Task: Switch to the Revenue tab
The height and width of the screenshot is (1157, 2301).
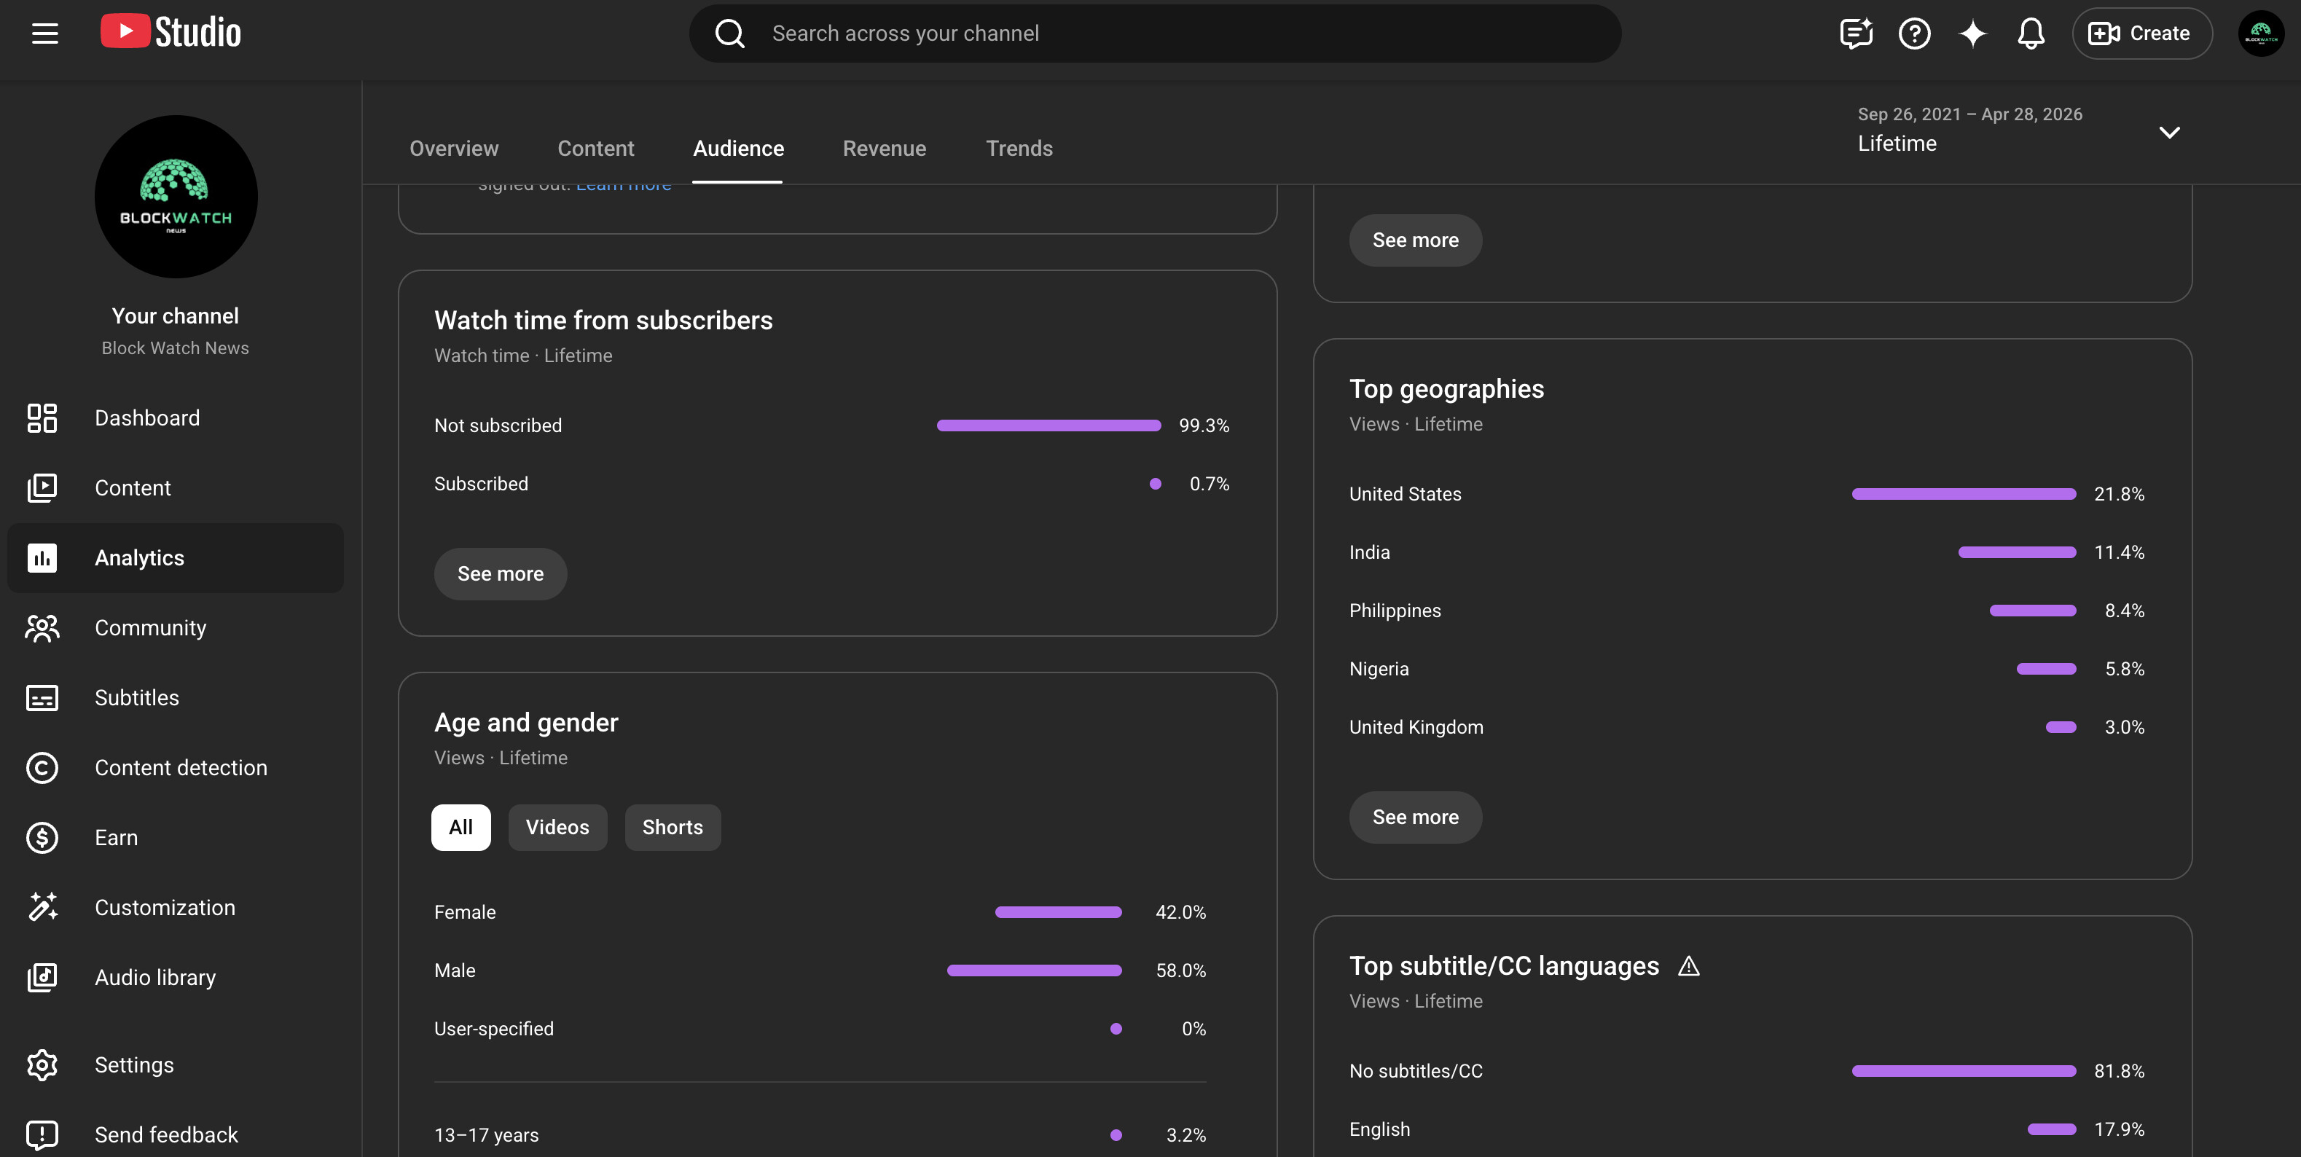Action: pos(885,149)
